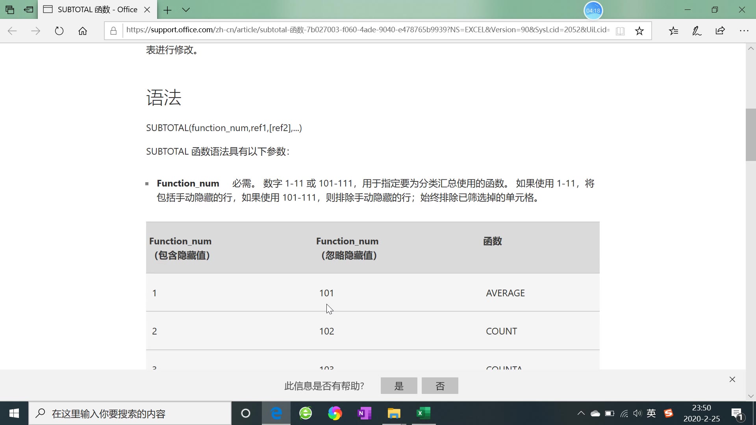Add page to favorites star
This screenshot has width=756, height=425.
(x=639, y=31)
